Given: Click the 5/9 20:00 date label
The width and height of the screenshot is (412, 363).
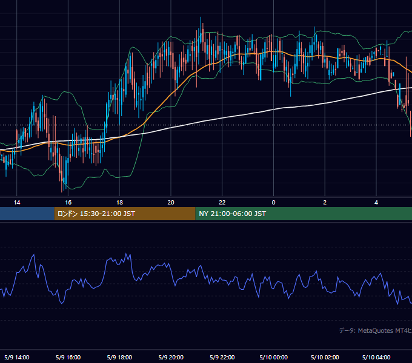Looking at the screenshot, I should click(171, 357).
